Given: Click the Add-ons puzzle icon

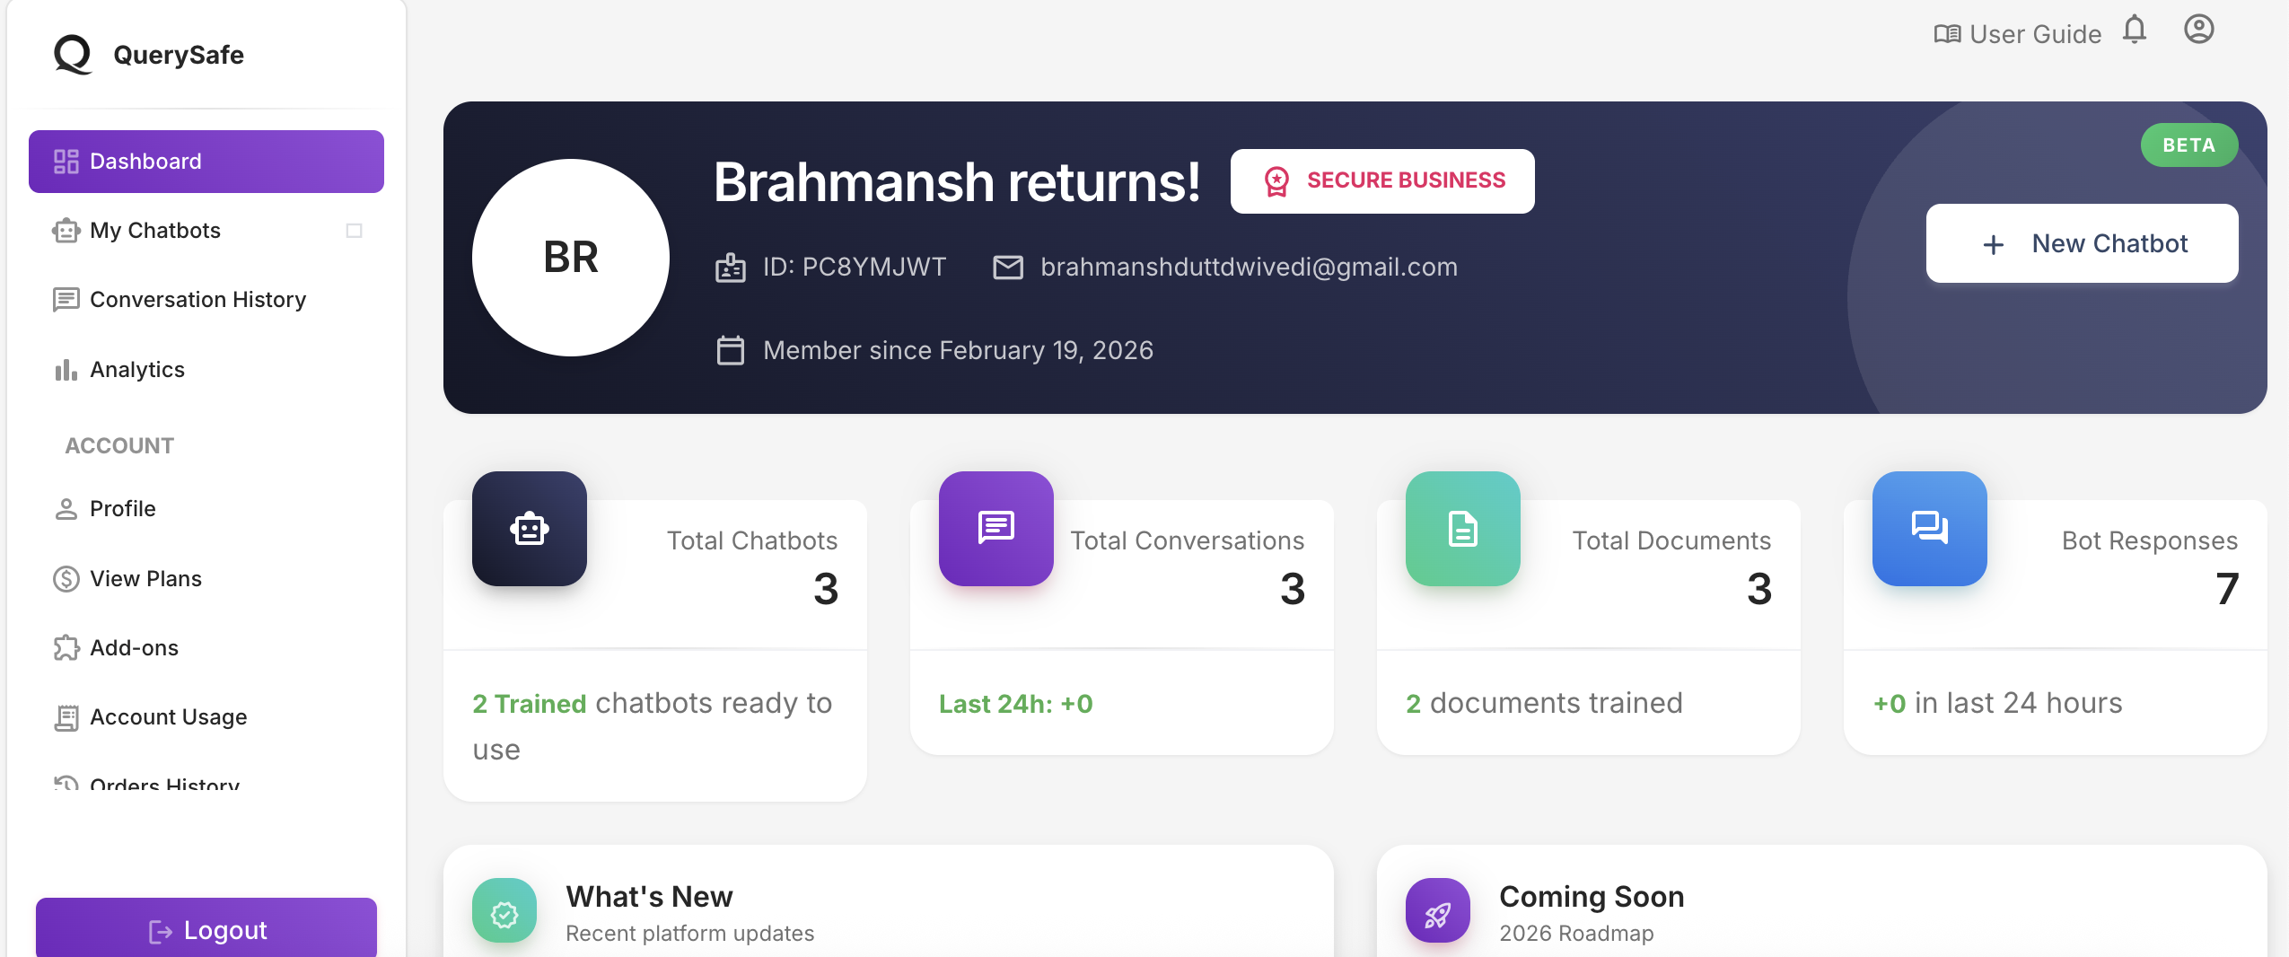Looking at the screenshot, I should tap(65, 647).
